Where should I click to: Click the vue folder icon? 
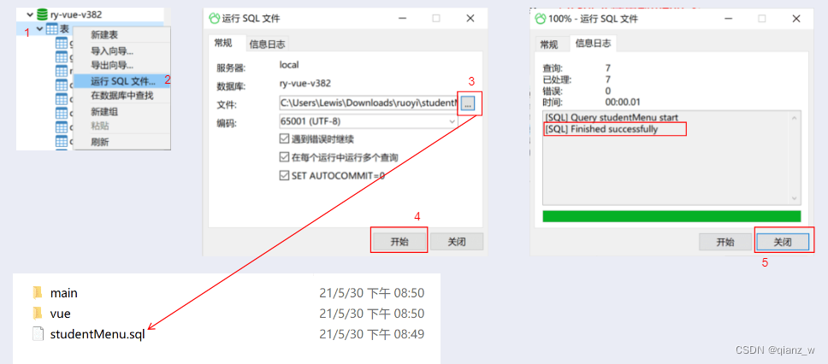tap(38, 314)
